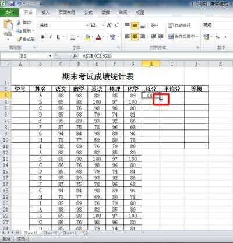Switch to the Sheet2 sheet tab

point(50,233)
